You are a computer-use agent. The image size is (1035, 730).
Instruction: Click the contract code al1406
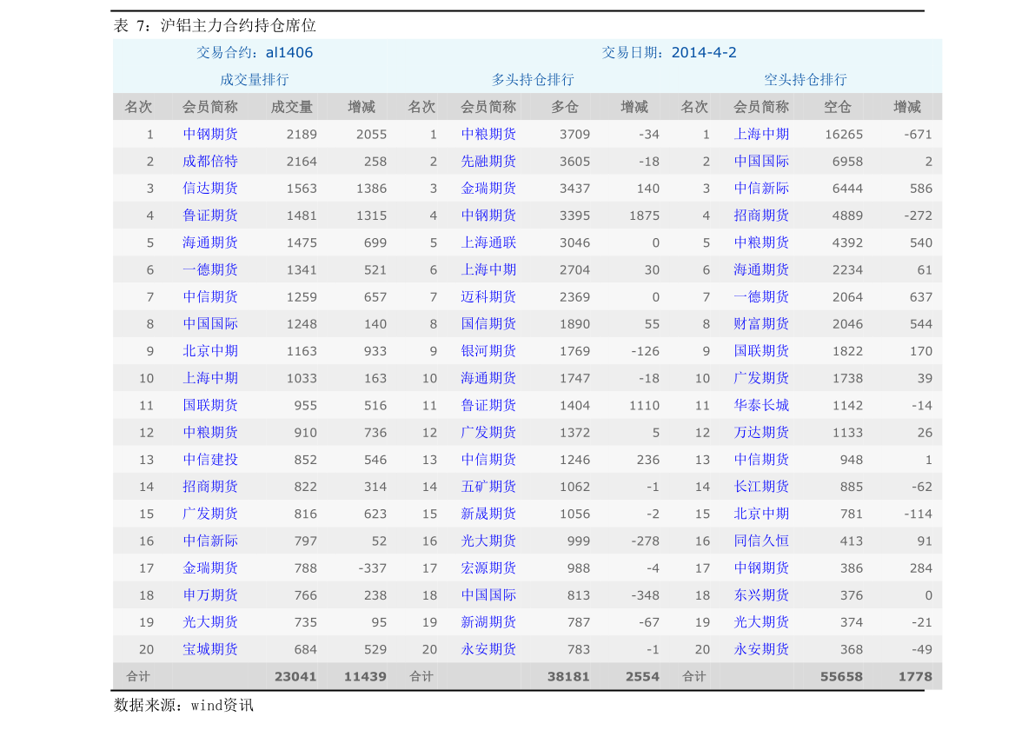coord(289,52)
